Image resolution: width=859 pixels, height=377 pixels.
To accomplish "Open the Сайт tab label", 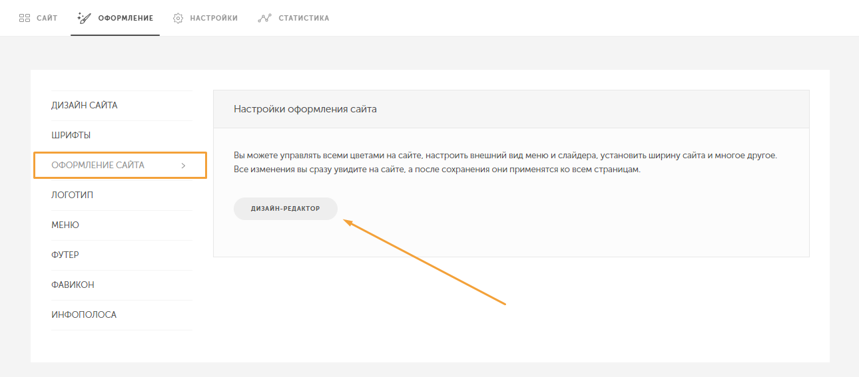I will point(47,18).
